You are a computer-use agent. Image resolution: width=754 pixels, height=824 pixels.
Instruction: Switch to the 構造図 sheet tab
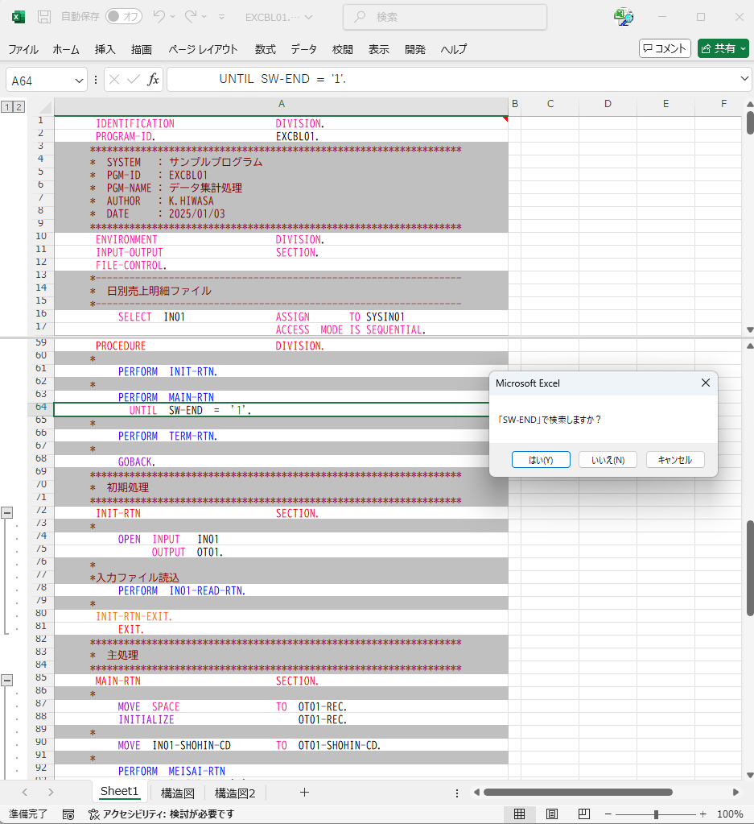pos(177,793)
